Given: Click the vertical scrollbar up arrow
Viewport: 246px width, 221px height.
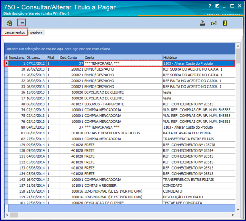Looking at the screenshot, I should tap(238, 46).
